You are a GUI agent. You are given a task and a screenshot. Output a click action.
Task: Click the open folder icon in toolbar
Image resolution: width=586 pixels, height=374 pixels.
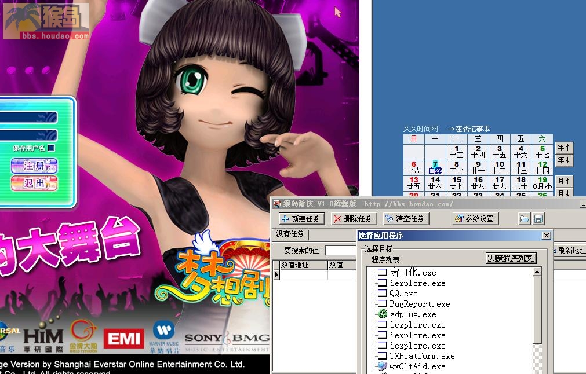pos(524,219)
